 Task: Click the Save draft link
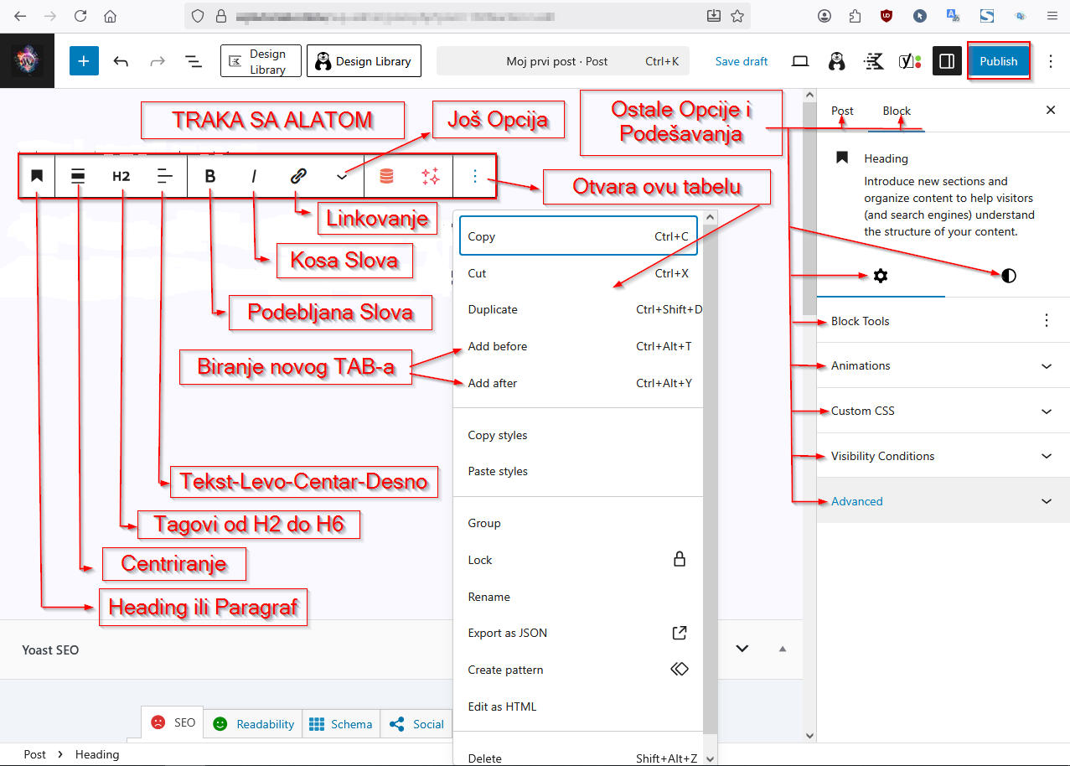click(742, 61)
